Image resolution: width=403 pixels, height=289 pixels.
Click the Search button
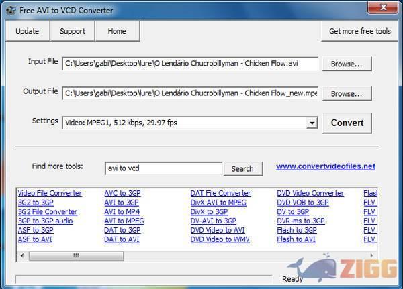coord(242,168)
